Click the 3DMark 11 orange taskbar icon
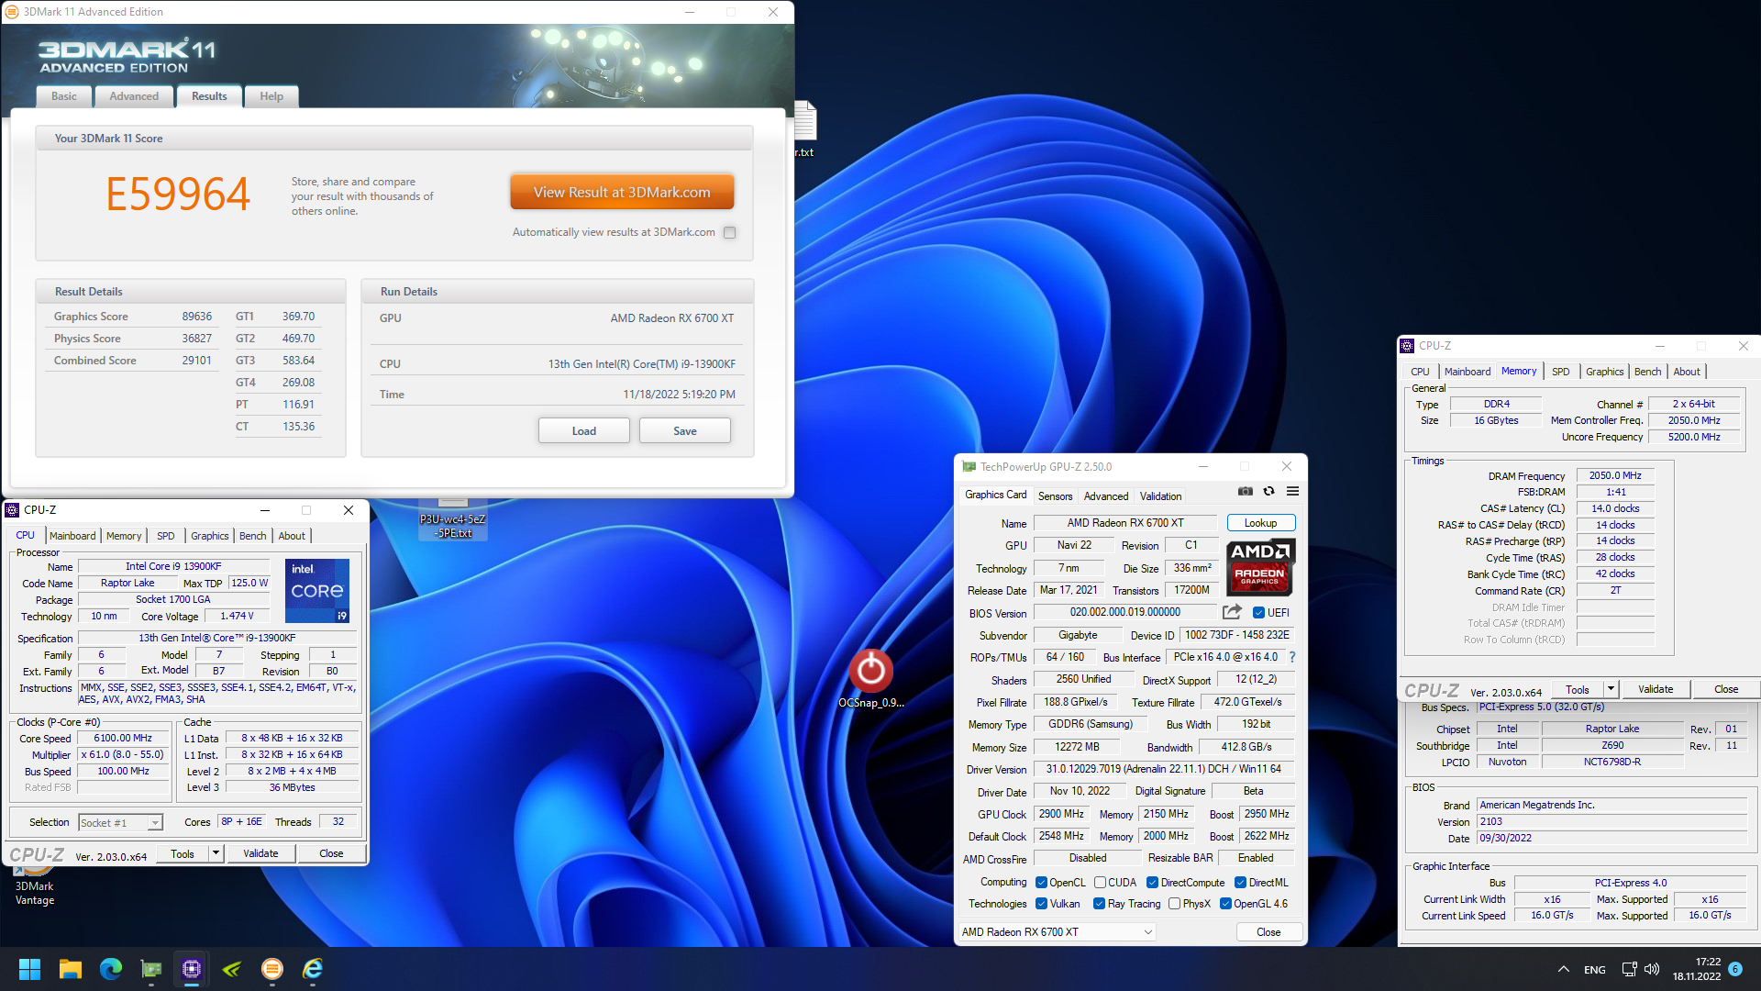The width and height of the screenshot is (1761, 991). click(272, 969)
